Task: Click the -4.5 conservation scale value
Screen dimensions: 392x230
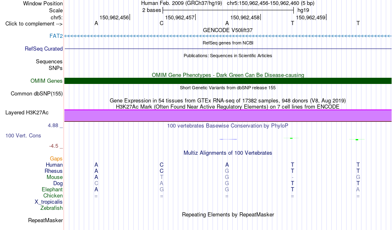Action: [54, 146]
